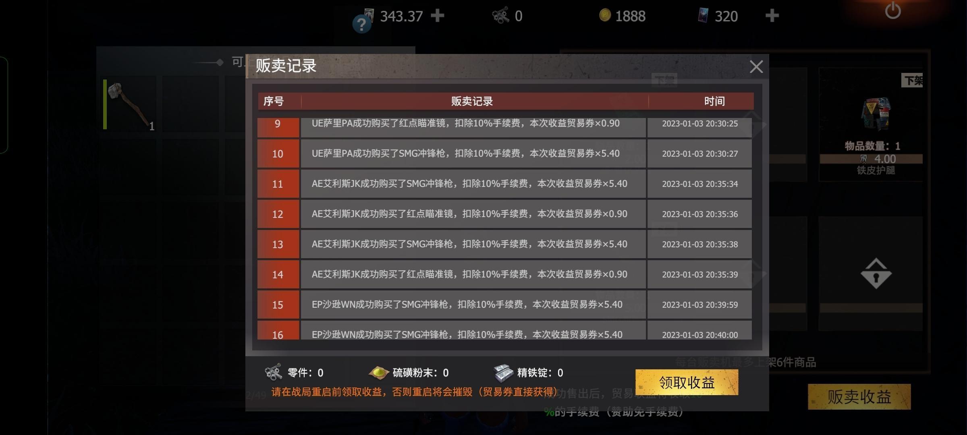Click the 零件 parts icon in the dialog
967x435 pixels.
[274, 372]
